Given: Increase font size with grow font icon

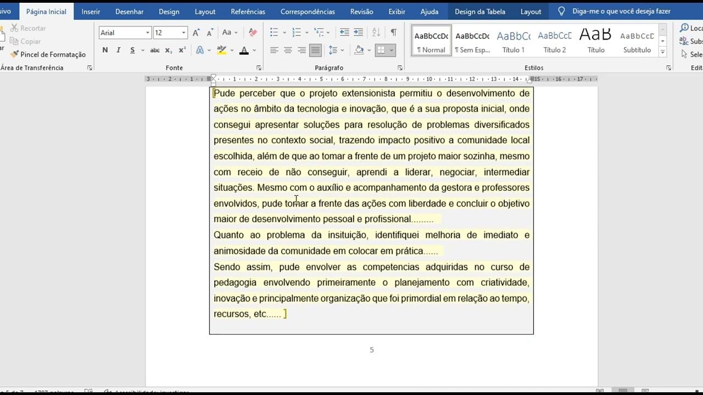Looking at the screenshot, I should tap(196, 33).
